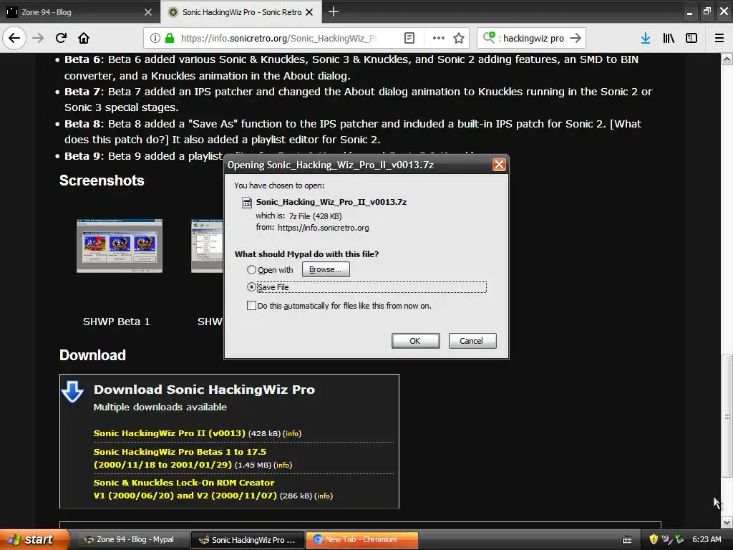The height and width of the screenshot is (550, 733).
Task: Open a new tab with plus button
Action: (334, 11)
